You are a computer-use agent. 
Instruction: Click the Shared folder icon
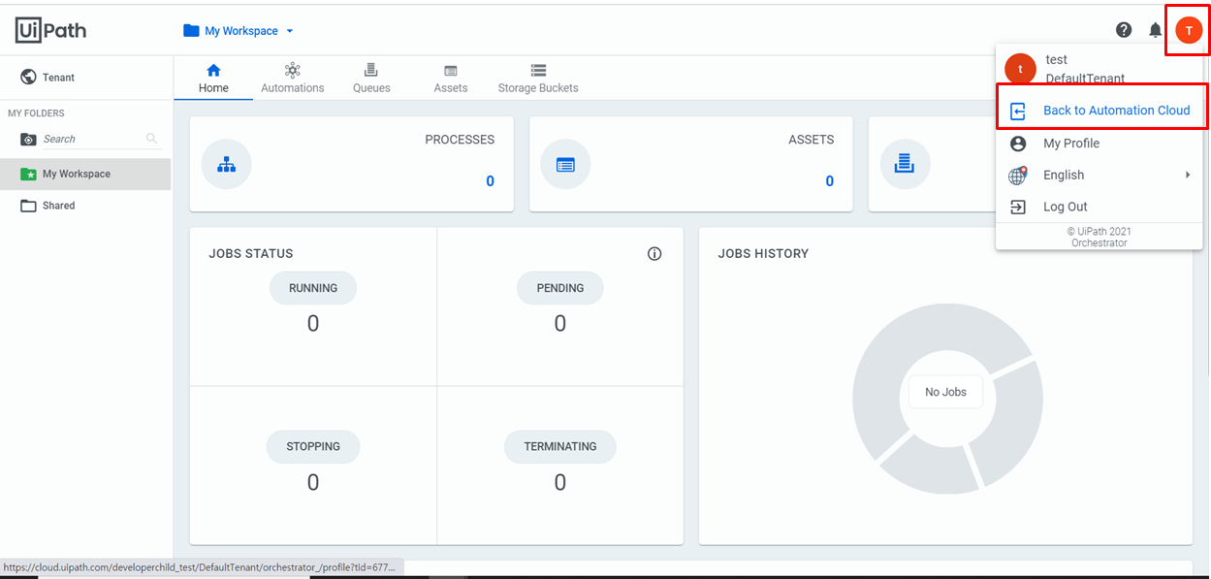[29, 206]
